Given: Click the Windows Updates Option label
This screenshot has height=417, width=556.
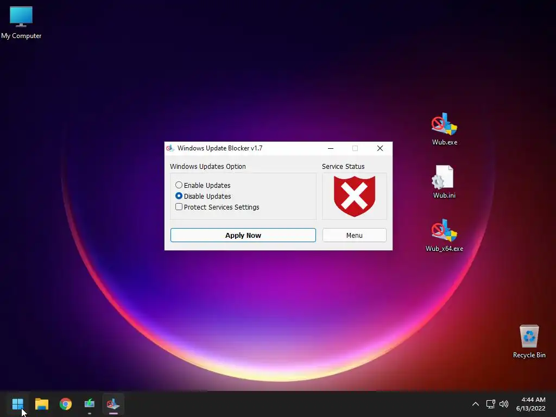Looking at the screenshot, I should pos(208,166).
